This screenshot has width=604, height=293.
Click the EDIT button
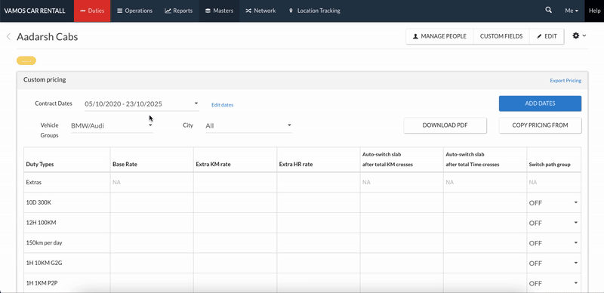pyautogui.click(x=547, y=36)
